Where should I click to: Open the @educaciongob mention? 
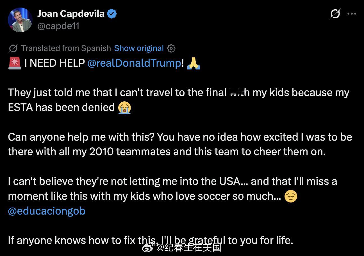pyautogui.click(x=47, y=211)
